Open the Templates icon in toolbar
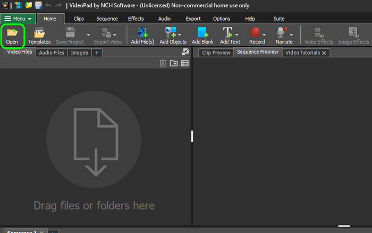The height and width of the screenshot is (233, 372). tap(39, 33)
